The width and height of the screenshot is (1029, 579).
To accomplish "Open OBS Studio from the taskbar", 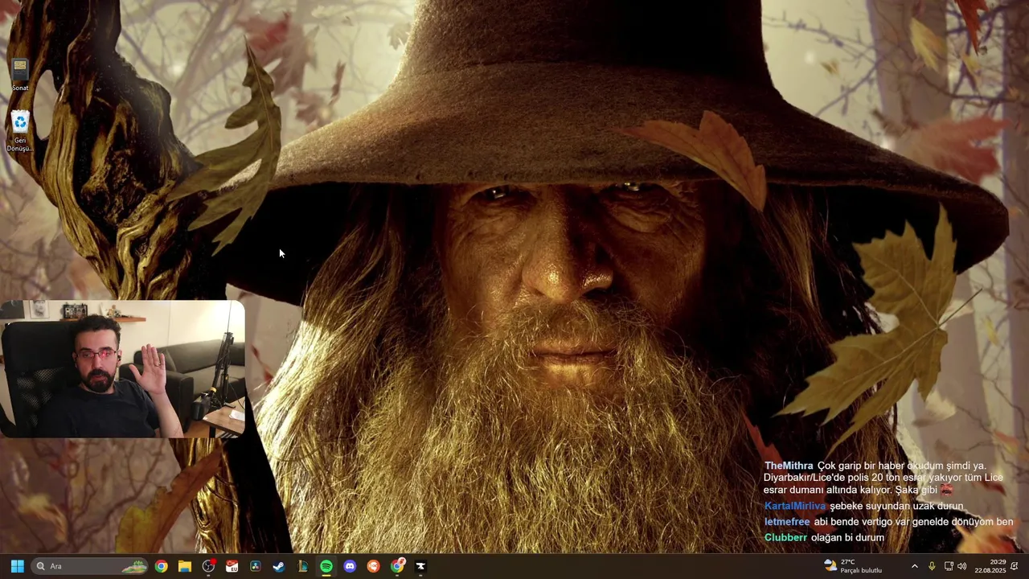I will [x=208, y=566].
